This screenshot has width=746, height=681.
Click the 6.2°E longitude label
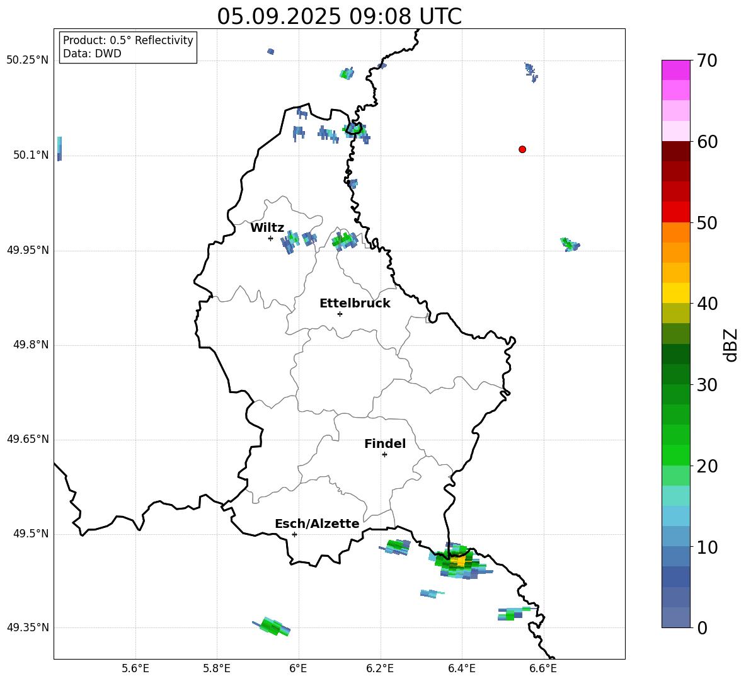(380, 668)
